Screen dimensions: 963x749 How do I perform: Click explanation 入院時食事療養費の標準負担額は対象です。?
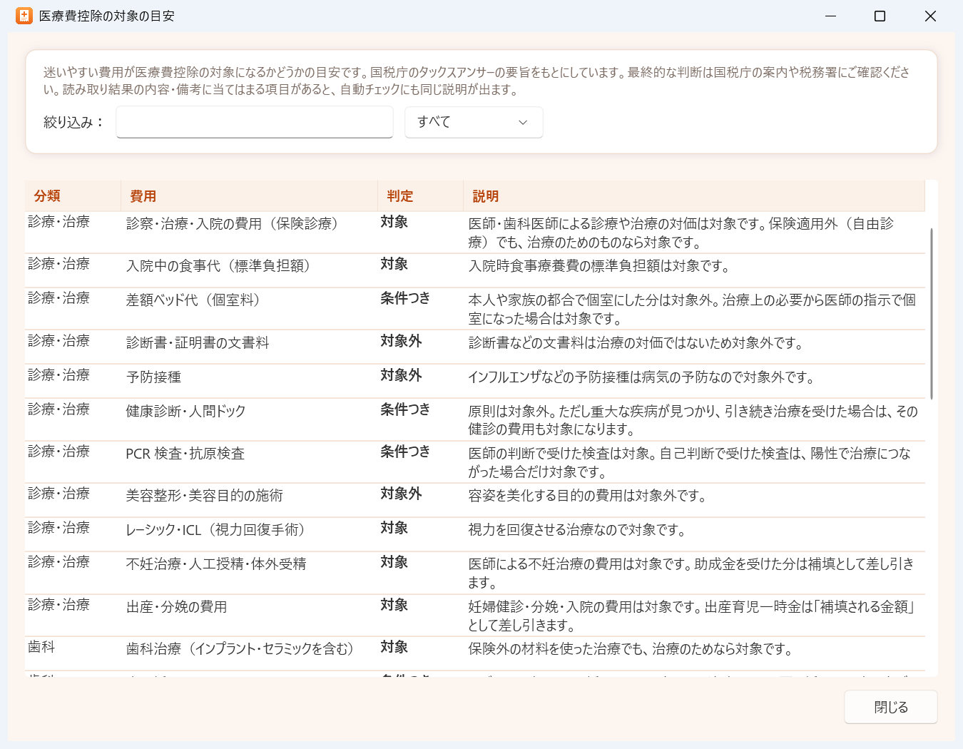599,267
